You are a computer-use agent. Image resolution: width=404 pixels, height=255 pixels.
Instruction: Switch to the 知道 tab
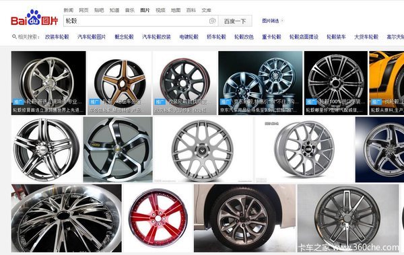[x=114, y=10]
